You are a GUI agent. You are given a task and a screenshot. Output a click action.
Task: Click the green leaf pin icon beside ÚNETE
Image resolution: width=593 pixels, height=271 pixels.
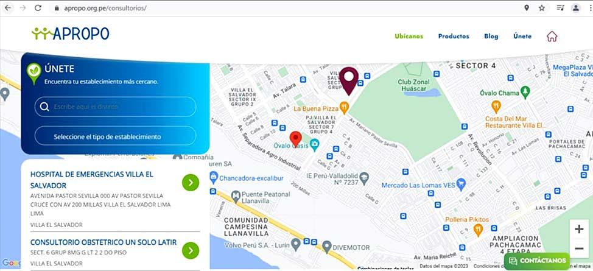tap(33, 74)
